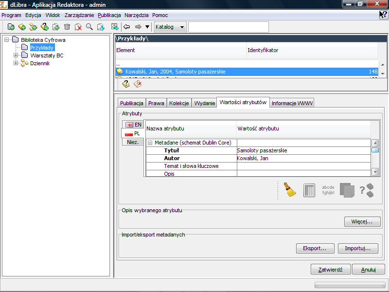Open the Publikacja menu

109,15
